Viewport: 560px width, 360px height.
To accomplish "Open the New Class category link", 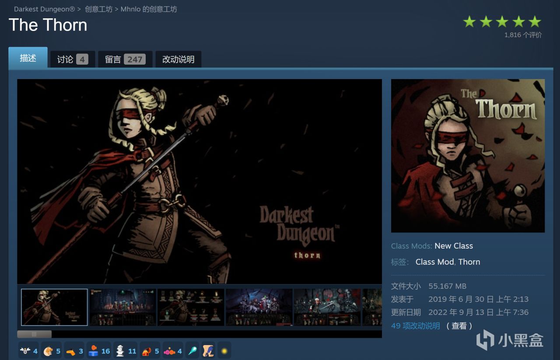I will [x=454, y=246].
